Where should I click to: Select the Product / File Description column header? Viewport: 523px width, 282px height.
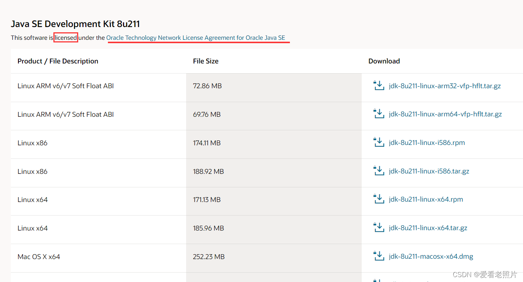[x=58, y=61]
